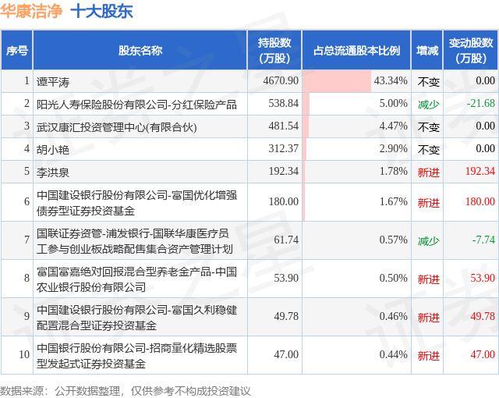
Task: Select the 持股数(万股) column header
Action: (274, 50)
